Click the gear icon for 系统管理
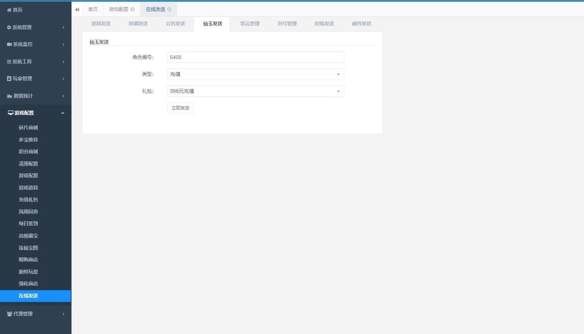The width and height of the screenshot is (584, 334). tap(9, 27)
